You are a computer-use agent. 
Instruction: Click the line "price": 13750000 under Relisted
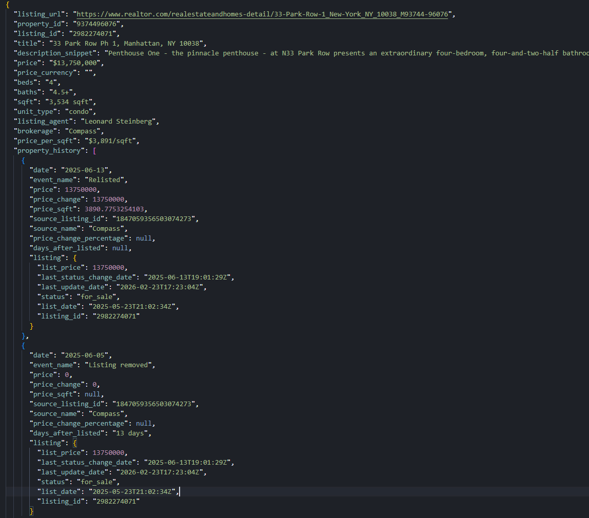(x=65, y=190)
